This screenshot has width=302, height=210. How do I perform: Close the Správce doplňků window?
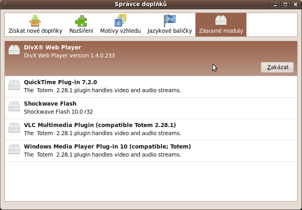click(x=296, y=4)
